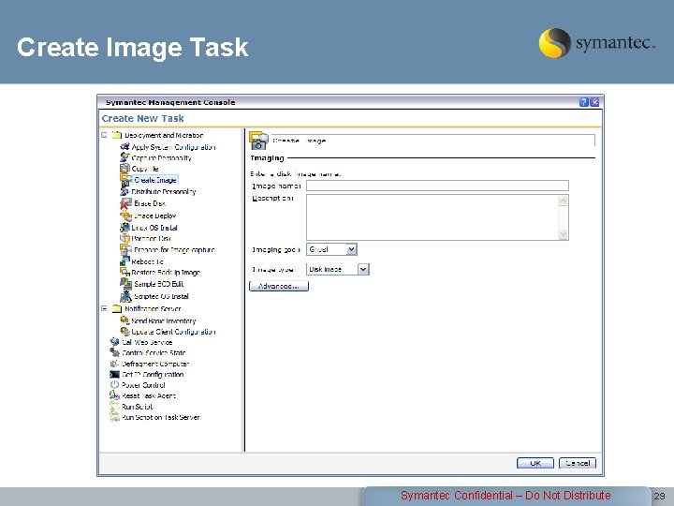
Task: Select Call Web Service label
Action: coord(147,342)
